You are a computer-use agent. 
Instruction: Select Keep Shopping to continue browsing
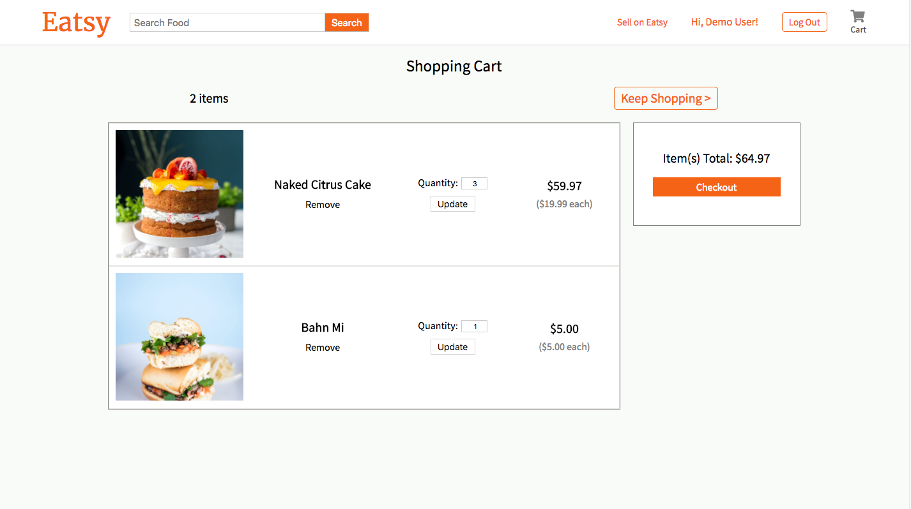click(666, 98)
